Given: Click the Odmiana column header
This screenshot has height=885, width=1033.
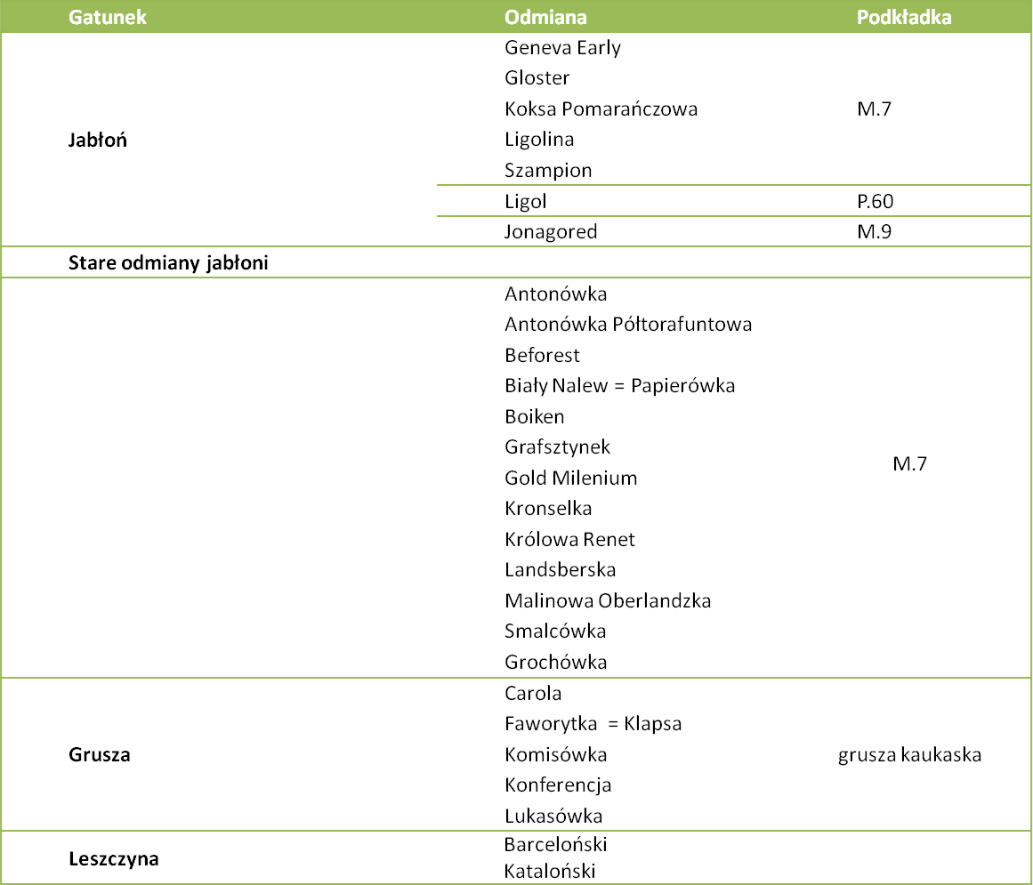Looking at the screenshot, I should (545, 17).
